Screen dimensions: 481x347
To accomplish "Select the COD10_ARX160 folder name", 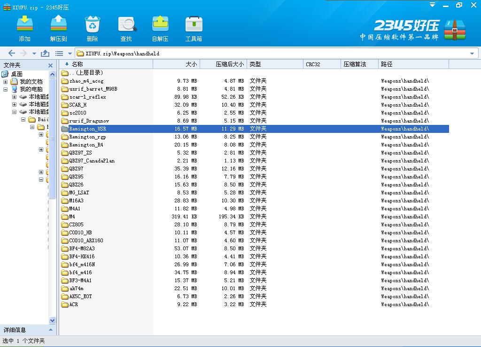I will coord(86,240).
